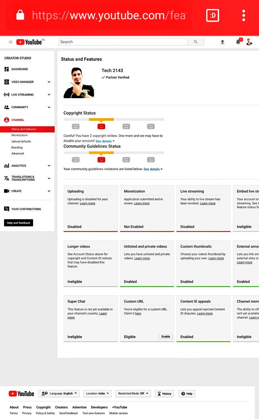Click the Tech 2143 channel profile picture
Screen dimensions: 259x419
point(79,83)
